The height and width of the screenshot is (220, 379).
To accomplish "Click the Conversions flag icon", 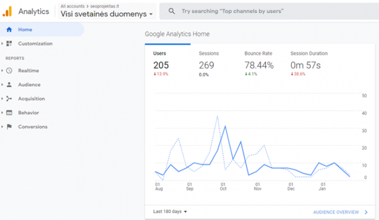I will tap(9, 127).
